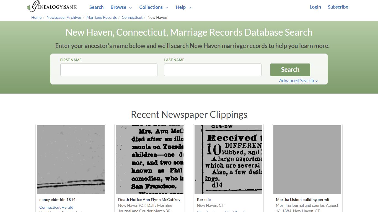Go to Home breadcrumb
Viewport: 378px width, 212px height.
click(x=36, y=17)
